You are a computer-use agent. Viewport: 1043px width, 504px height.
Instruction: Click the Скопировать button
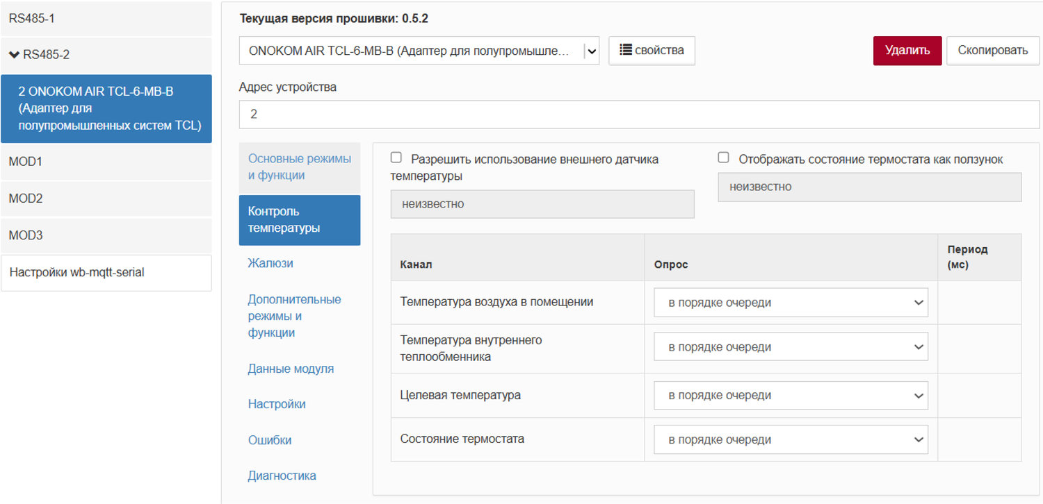[993, 51]
